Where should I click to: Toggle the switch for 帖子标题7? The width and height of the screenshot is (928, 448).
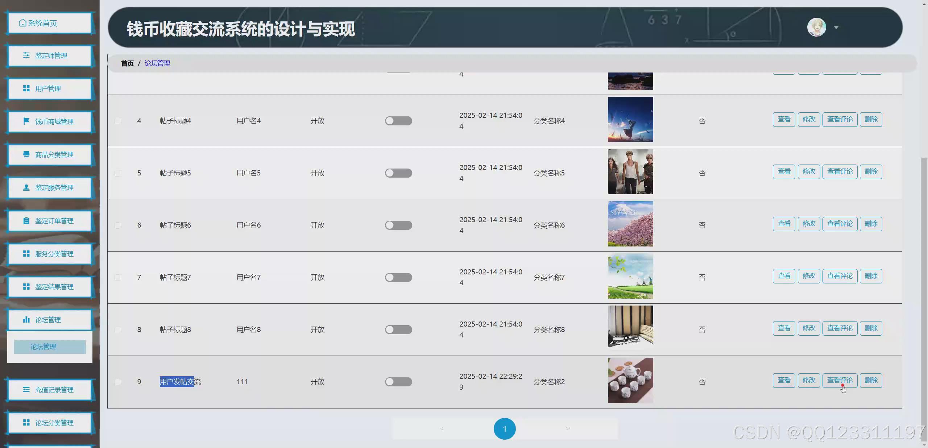[398, 277]
